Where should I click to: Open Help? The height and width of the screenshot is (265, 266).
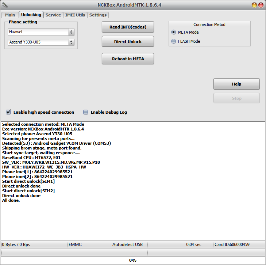pos(236,84)
